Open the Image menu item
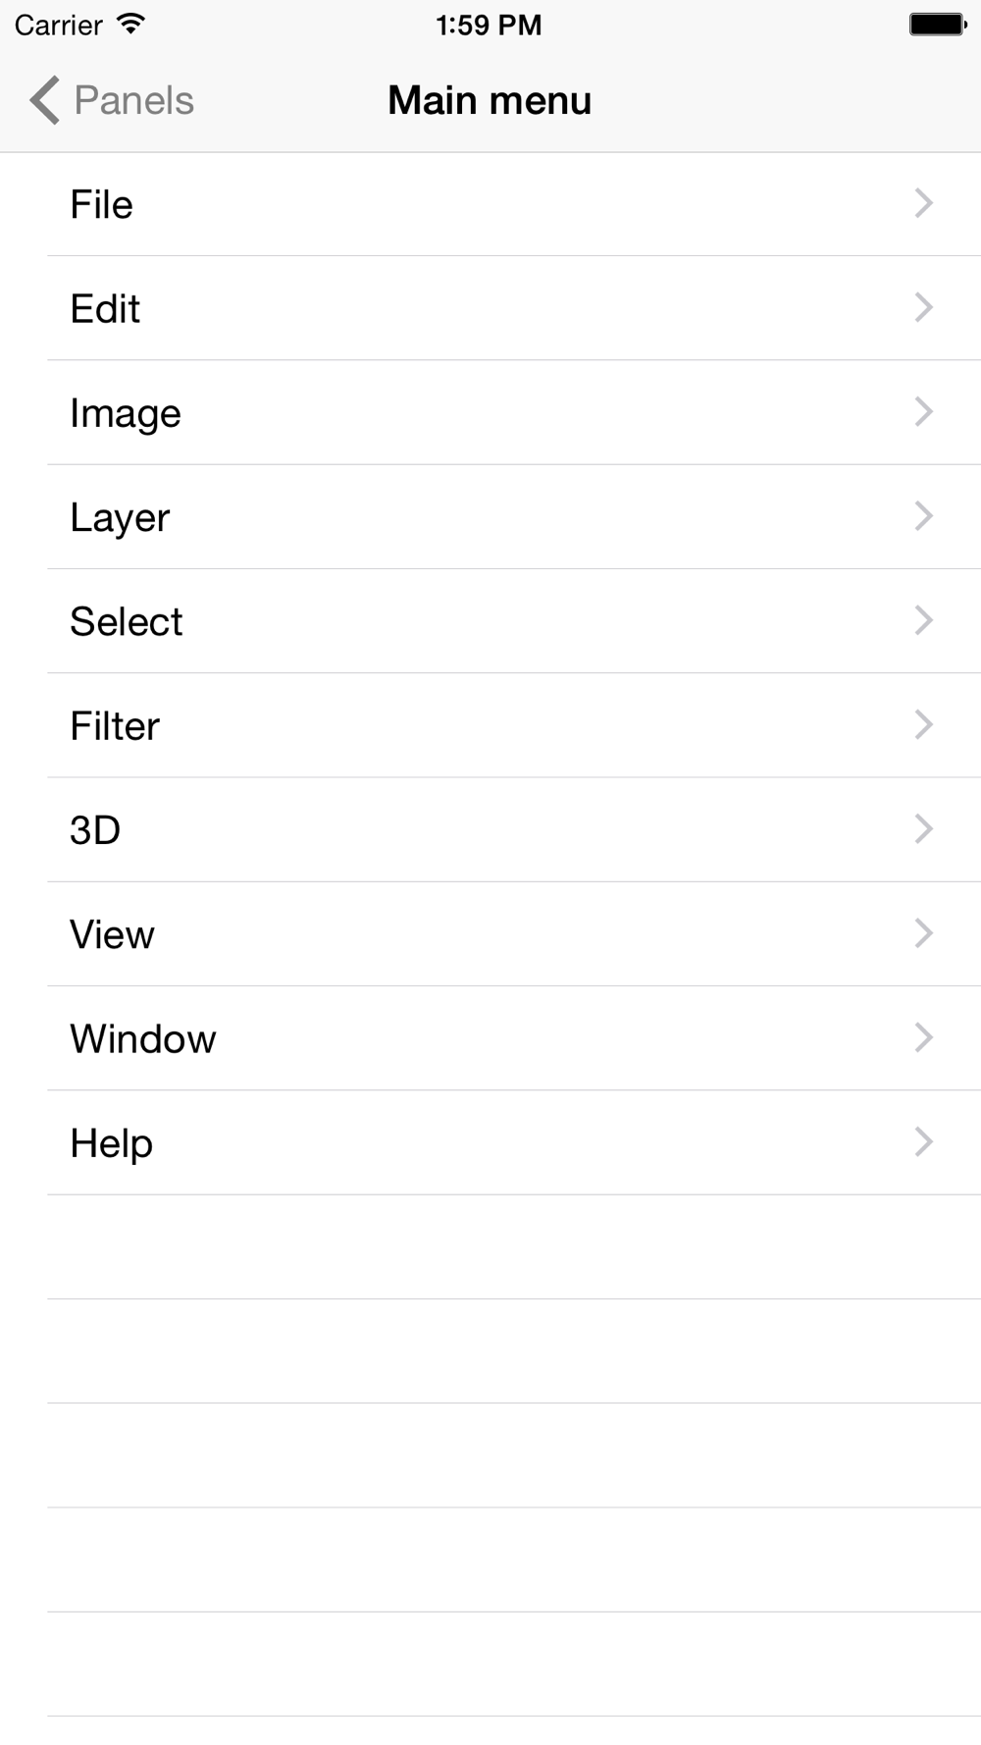 (x=490, y=412)
